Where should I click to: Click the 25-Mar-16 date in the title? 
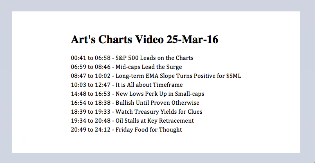pyautogui.click(x=192, y=40)
